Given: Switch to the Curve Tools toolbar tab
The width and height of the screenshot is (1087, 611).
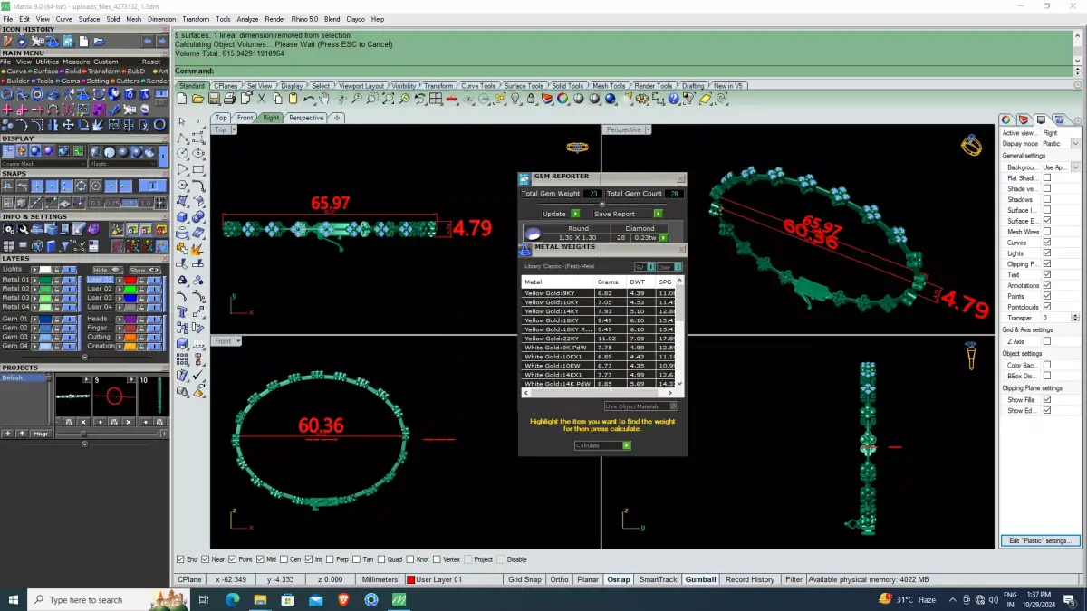Looking at the screenshot, I should [478, 86].
